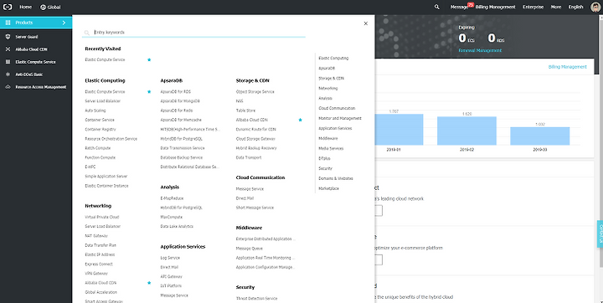
Task: Jump to Media Services category
Action: tap(331, 148)
